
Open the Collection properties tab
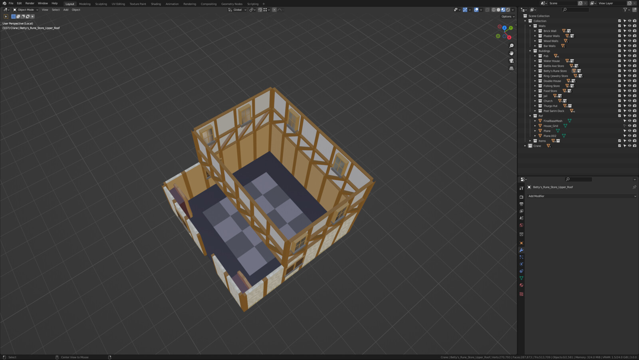coord(521,234)
